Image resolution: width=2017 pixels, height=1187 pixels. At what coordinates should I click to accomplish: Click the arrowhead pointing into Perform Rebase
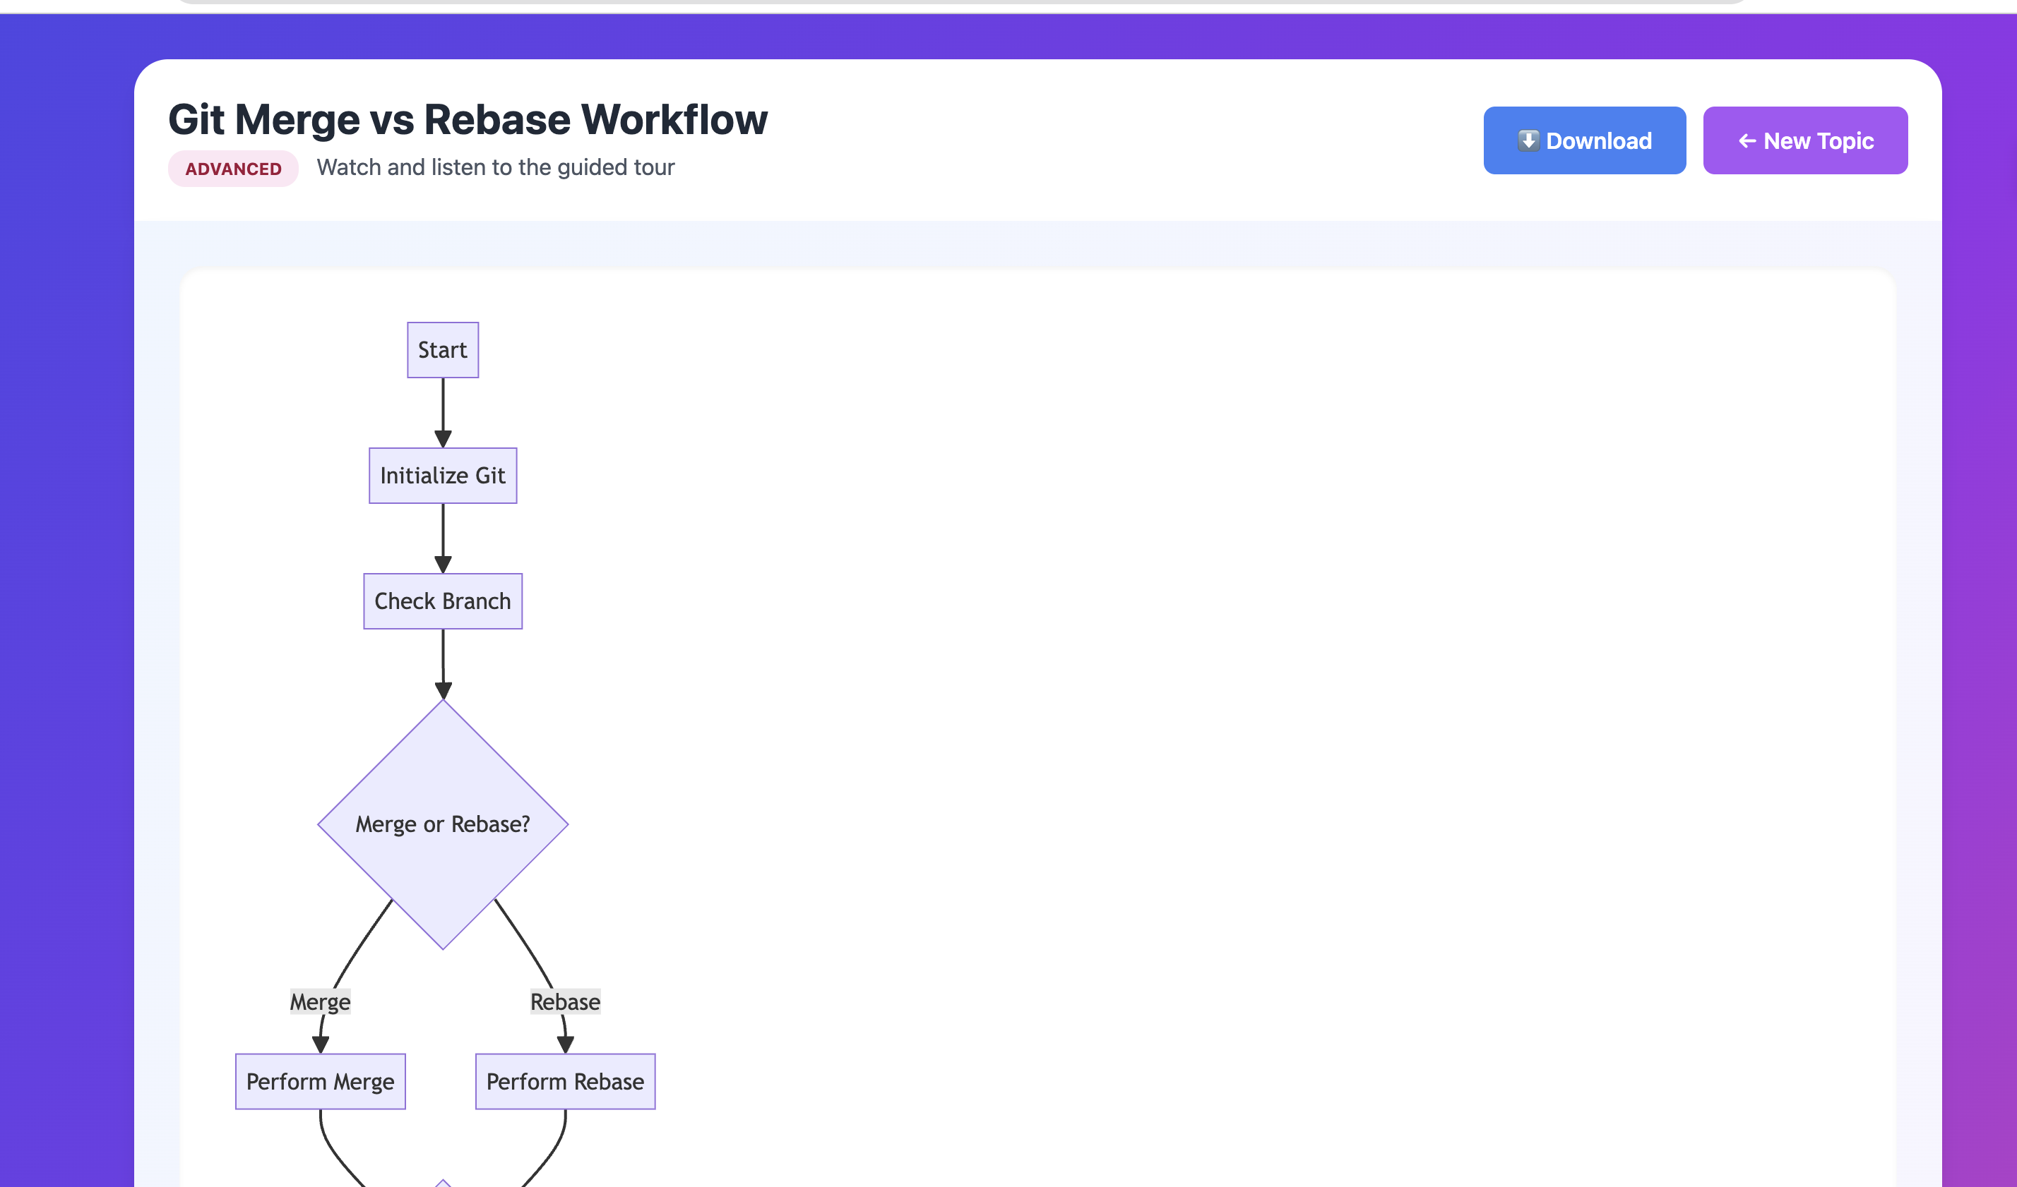tap(565, 1044)
